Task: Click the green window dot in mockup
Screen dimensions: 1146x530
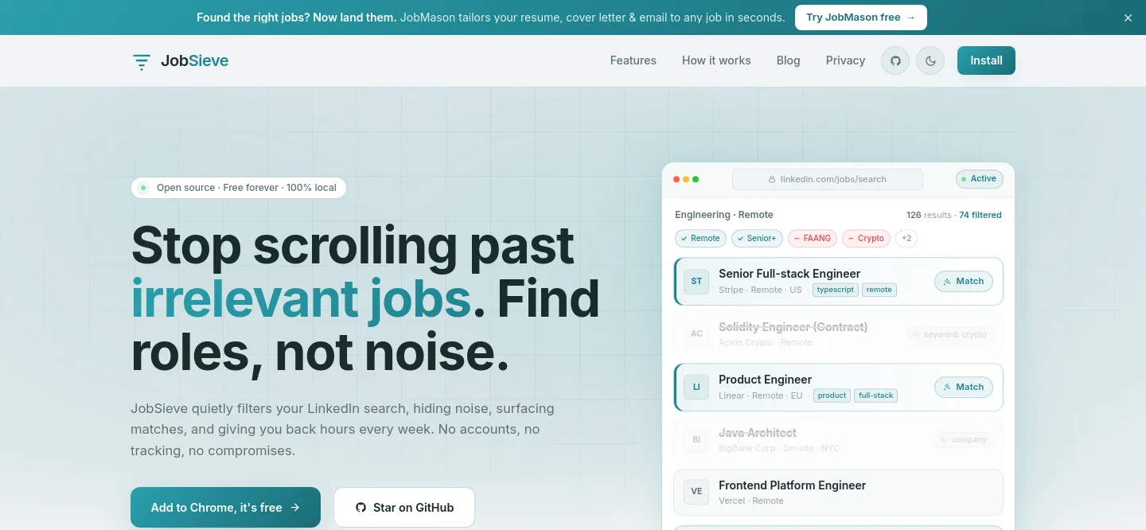Action: pos(696,179)
